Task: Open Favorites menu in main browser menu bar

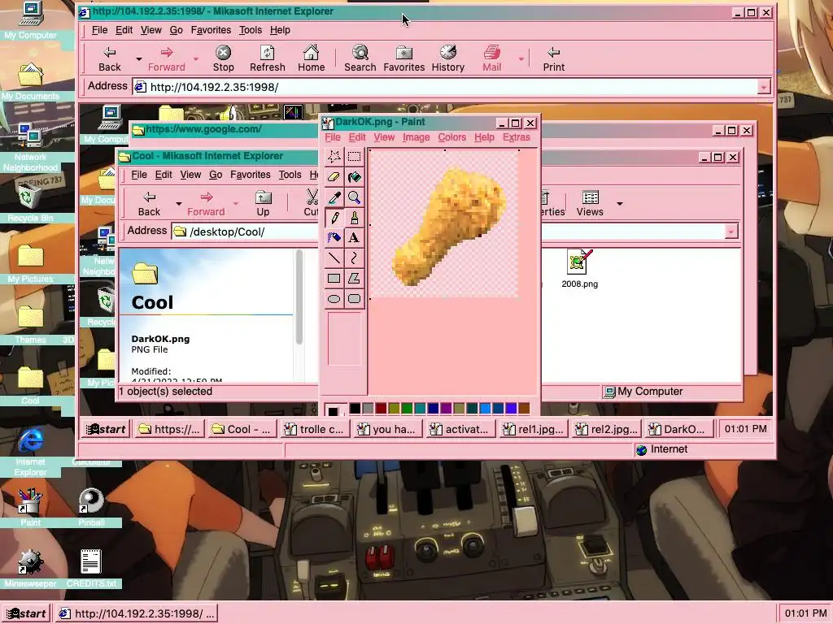Action: pos(211,30)
